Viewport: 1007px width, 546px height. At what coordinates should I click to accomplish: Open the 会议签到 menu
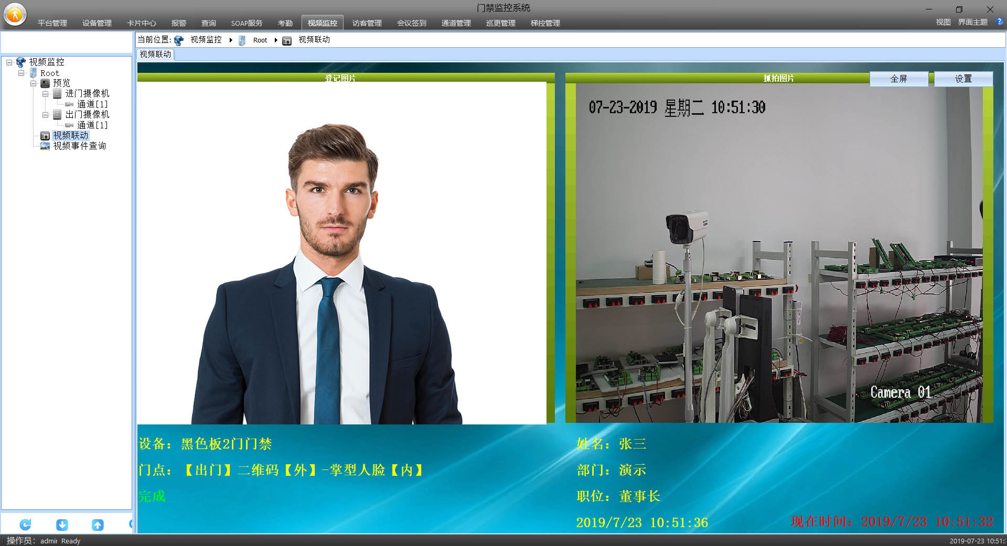412,23
